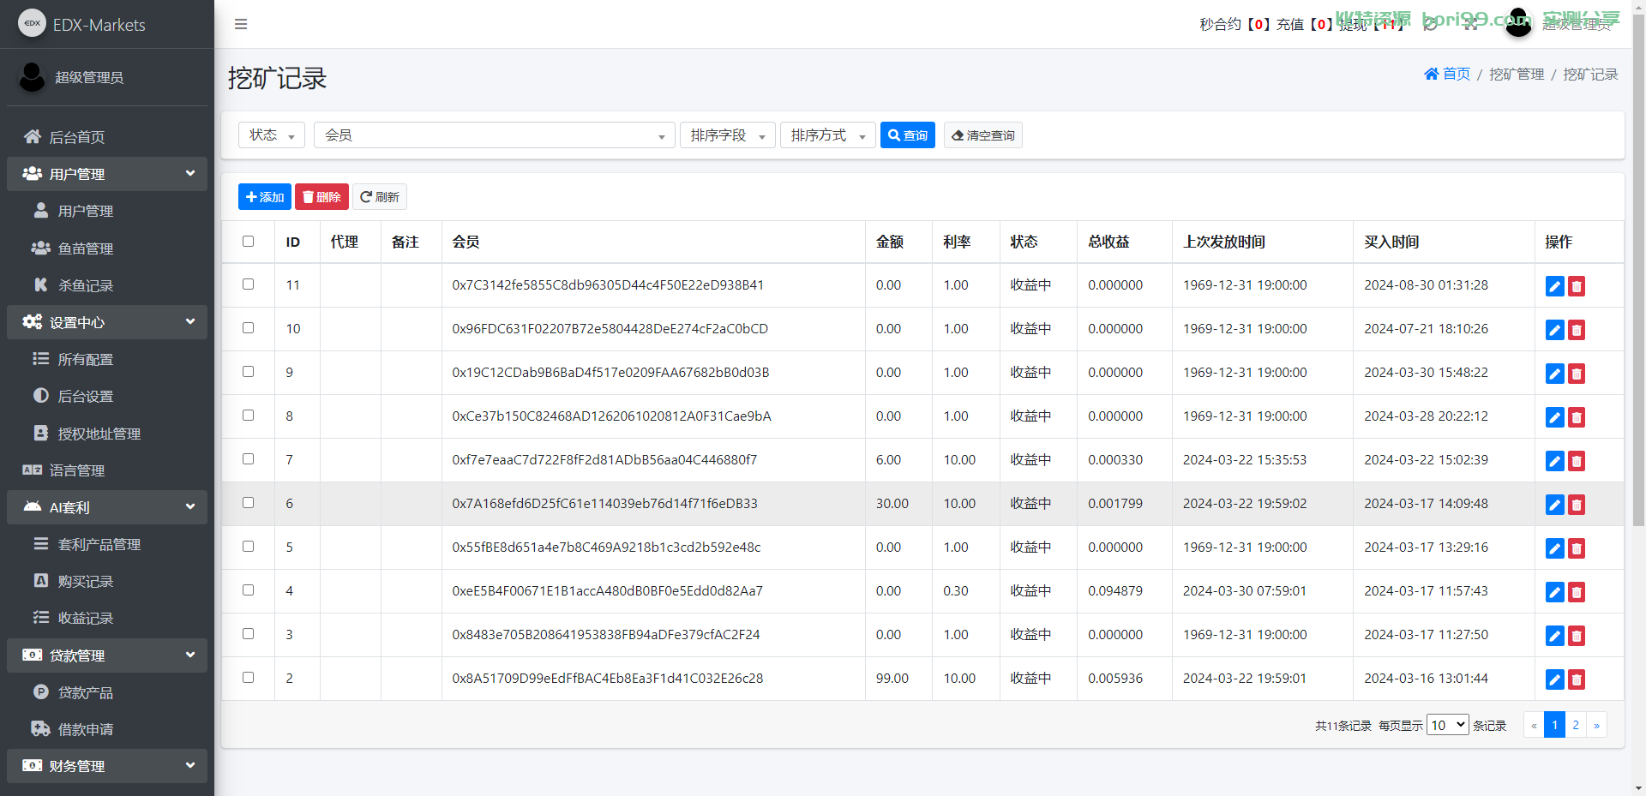The image size is (1646, 796).
Task: Delete the mining record with ID 5
Action: [x=1577, y=548]
